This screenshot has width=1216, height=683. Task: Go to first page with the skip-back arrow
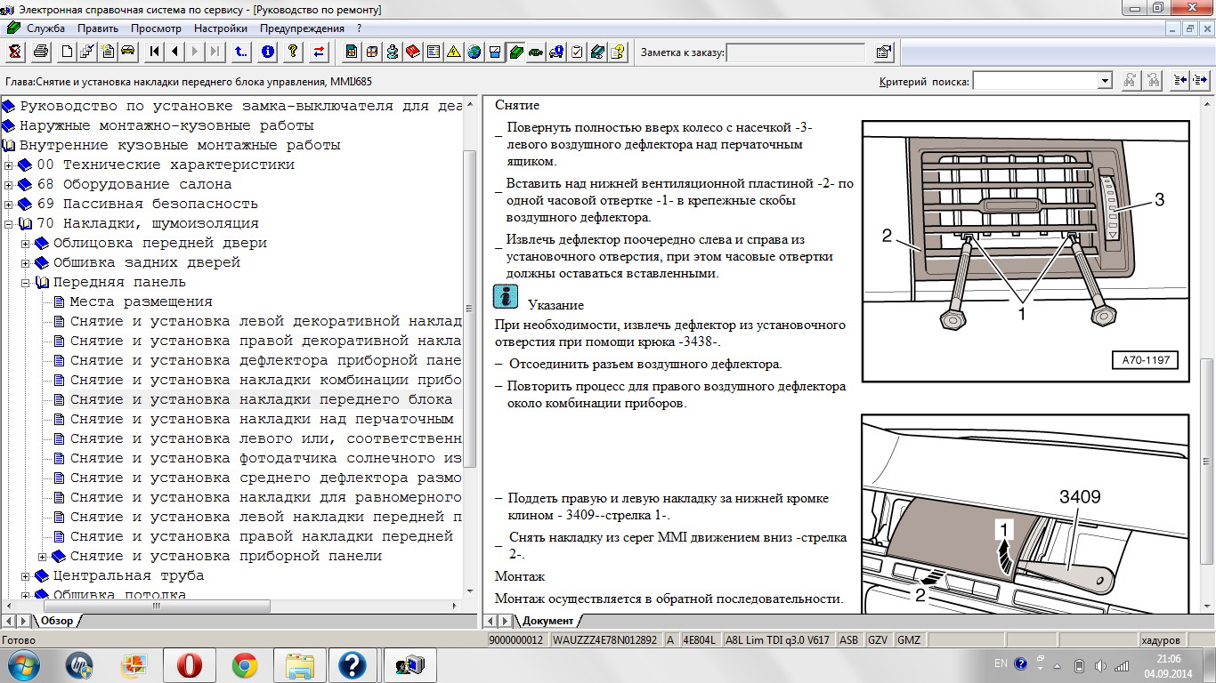155,52
